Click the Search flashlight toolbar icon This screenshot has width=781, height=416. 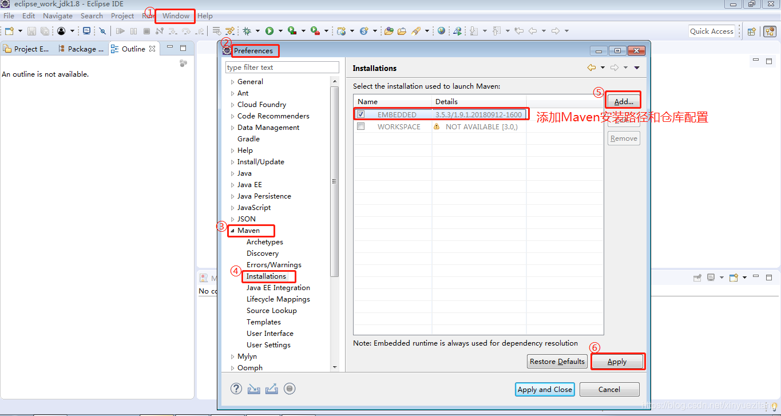(417, 31)
